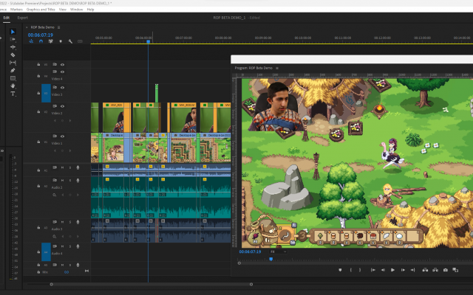Open the View menu
Screen dimensions: 473x295
coord(62,10)
